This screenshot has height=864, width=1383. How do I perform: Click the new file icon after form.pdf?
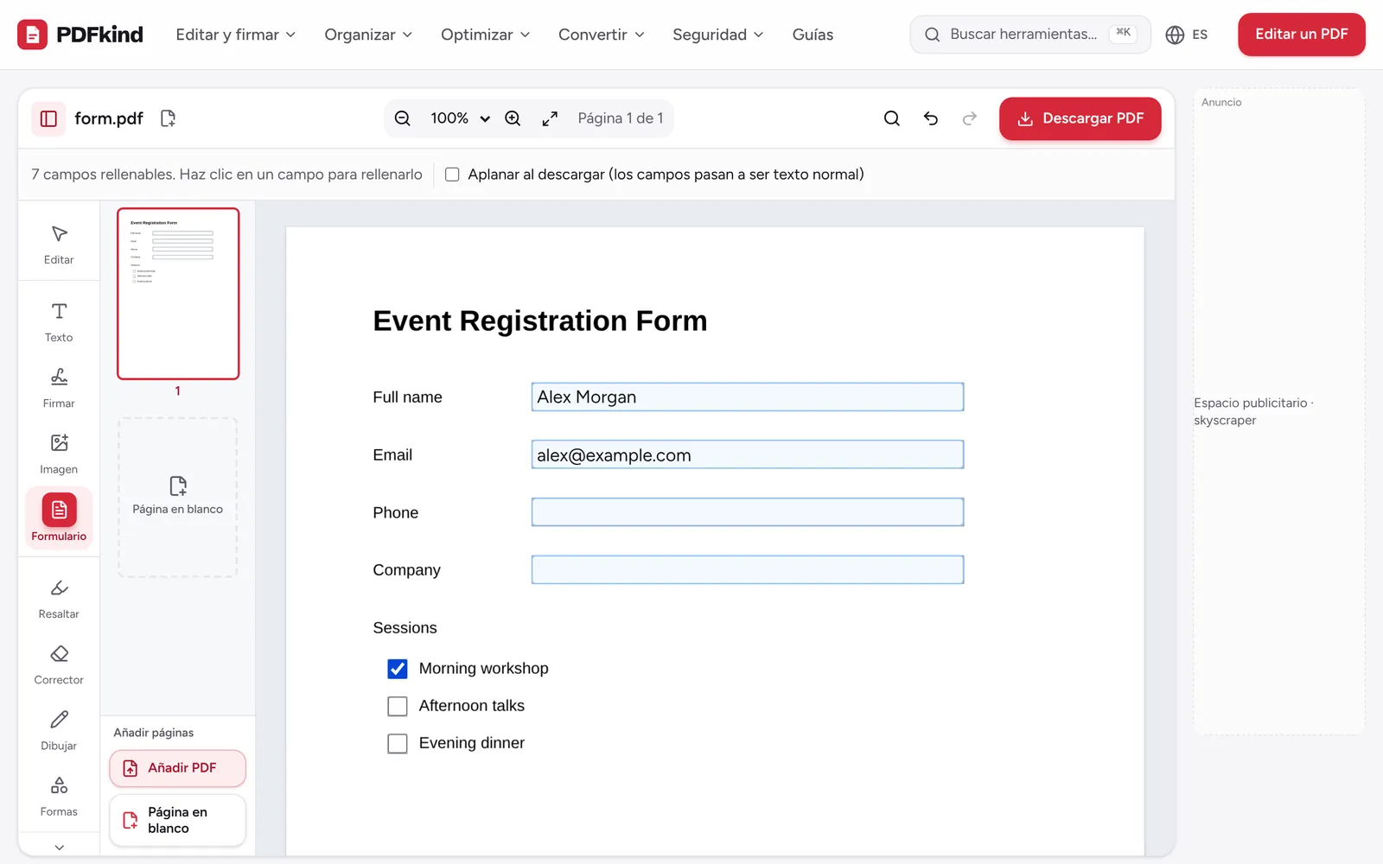(169, 118)
